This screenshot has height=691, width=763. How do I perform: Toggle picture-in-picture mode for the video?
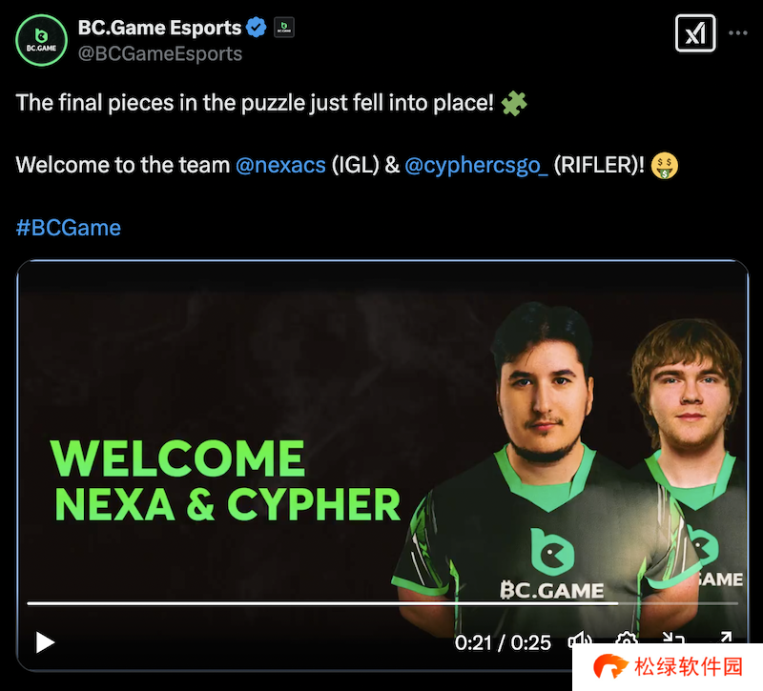tap(674, 639)
